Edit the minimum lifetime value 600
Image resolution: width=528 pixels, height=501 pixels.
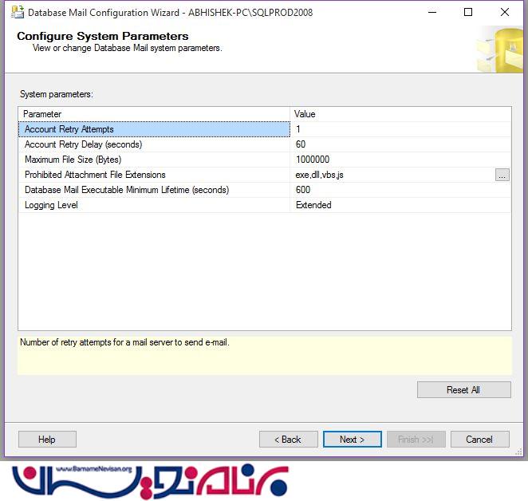[x=400, y=190]
